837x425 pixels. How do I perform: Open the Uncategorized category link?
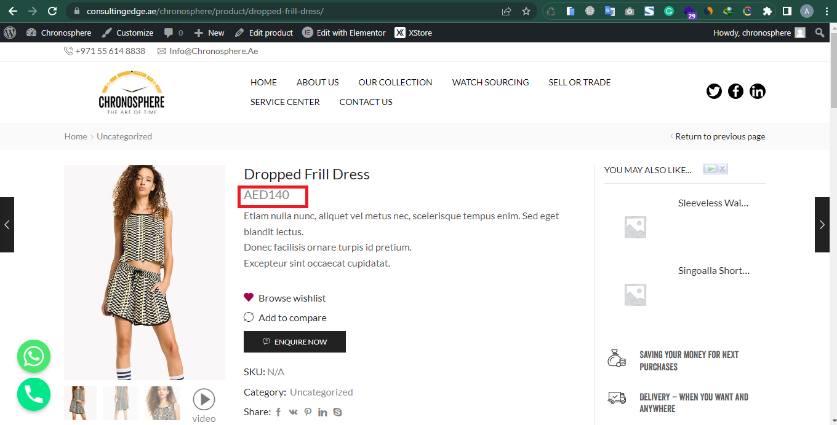point(321,392)
